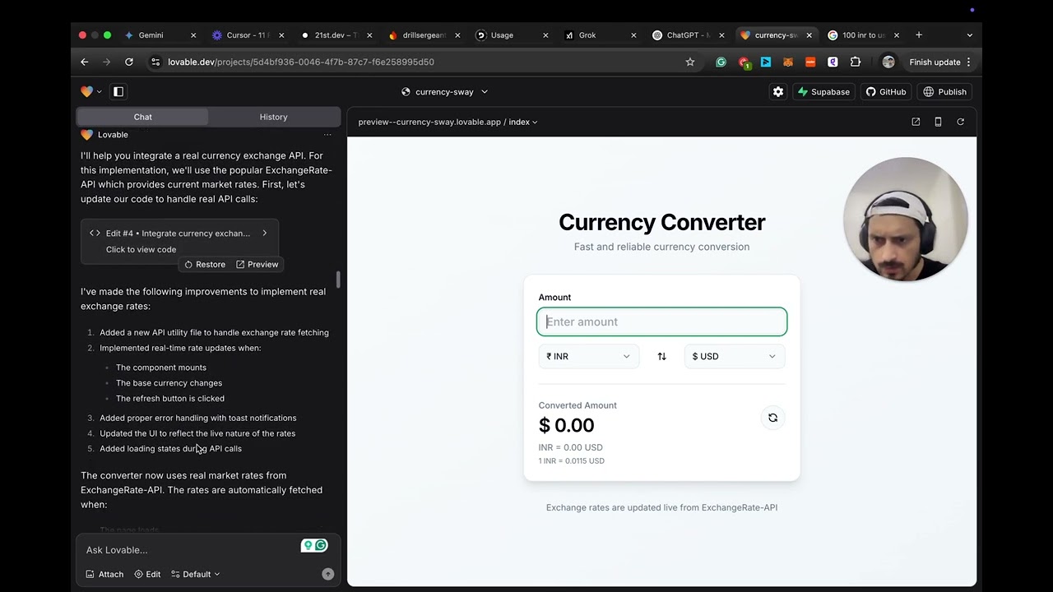
Task: Open the browser tab search chevron
Action: point(970,35)
